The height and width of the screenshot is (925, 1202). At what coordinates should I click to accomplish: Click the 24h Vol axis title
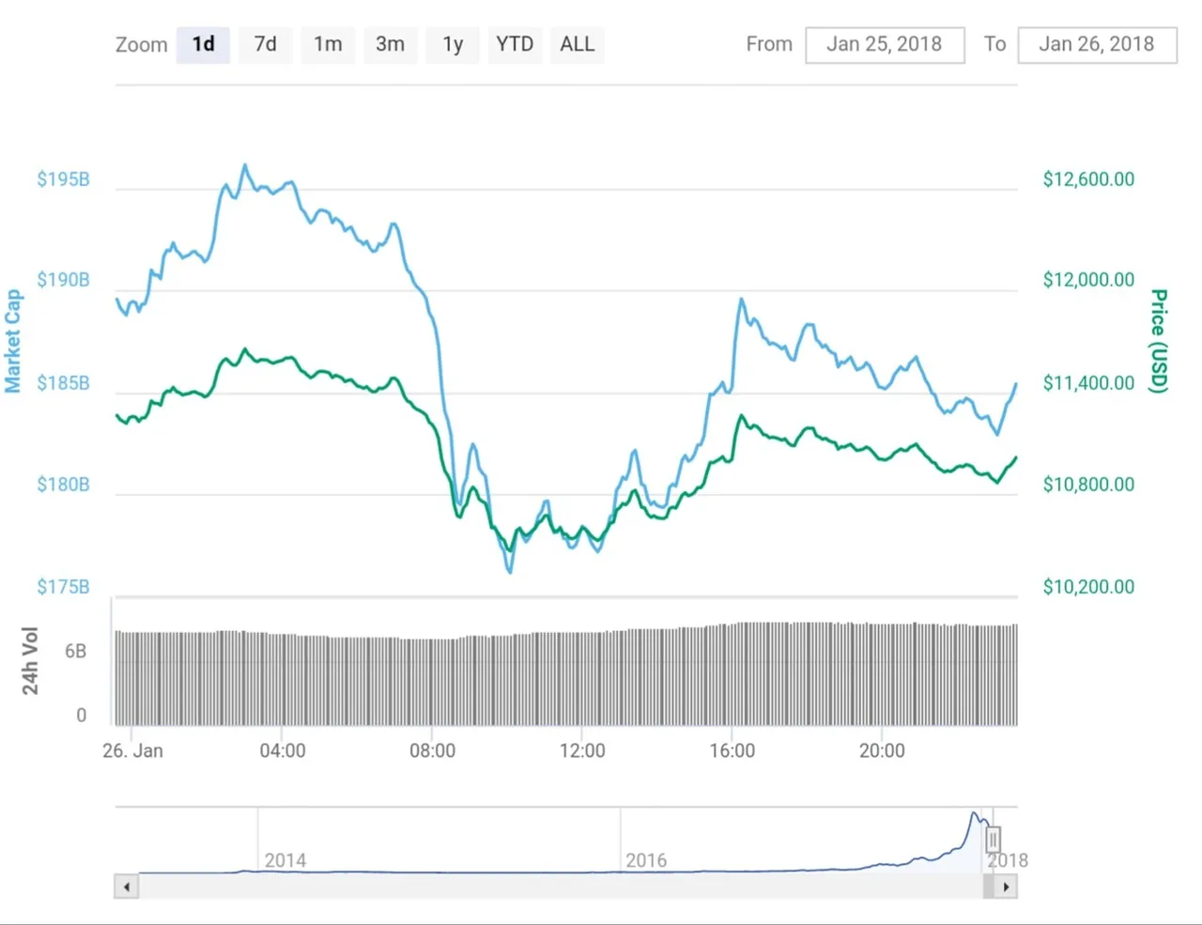click(30, 661)
